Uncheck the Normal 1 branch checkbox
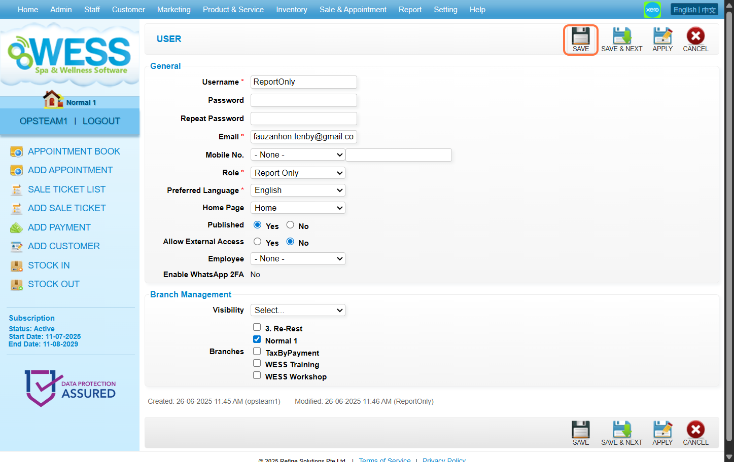734x462 pixels. tap(257, 339)
